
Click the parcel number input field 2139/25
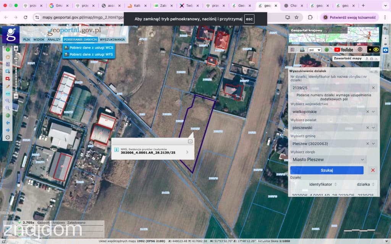coord(333,88)
